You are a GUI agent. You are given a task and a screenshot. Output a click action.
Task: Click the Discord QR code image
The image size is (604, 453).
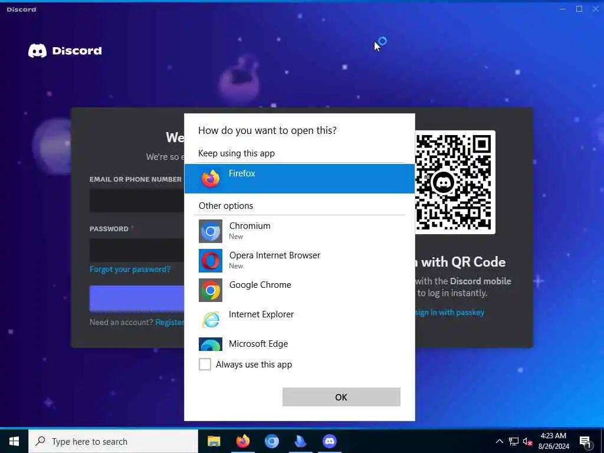click(455, 182)
